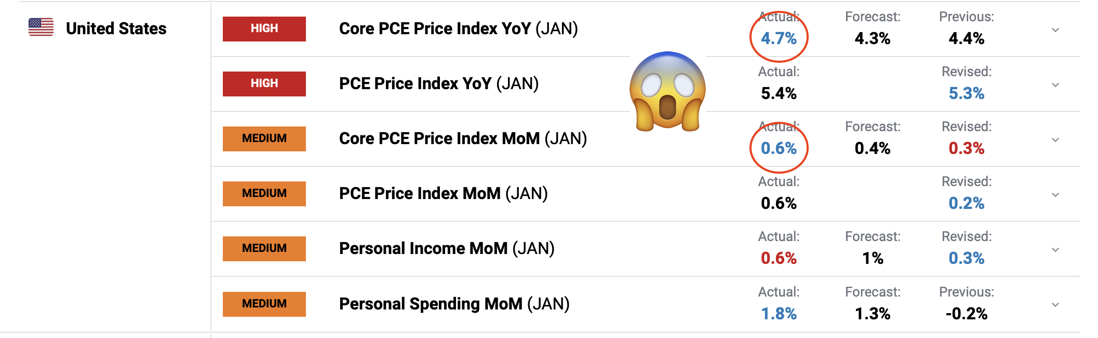Click the MEDIUM badge for Core PCE MoM
The width and height of the screenshot is (1098, 338).
click(264, 138)
